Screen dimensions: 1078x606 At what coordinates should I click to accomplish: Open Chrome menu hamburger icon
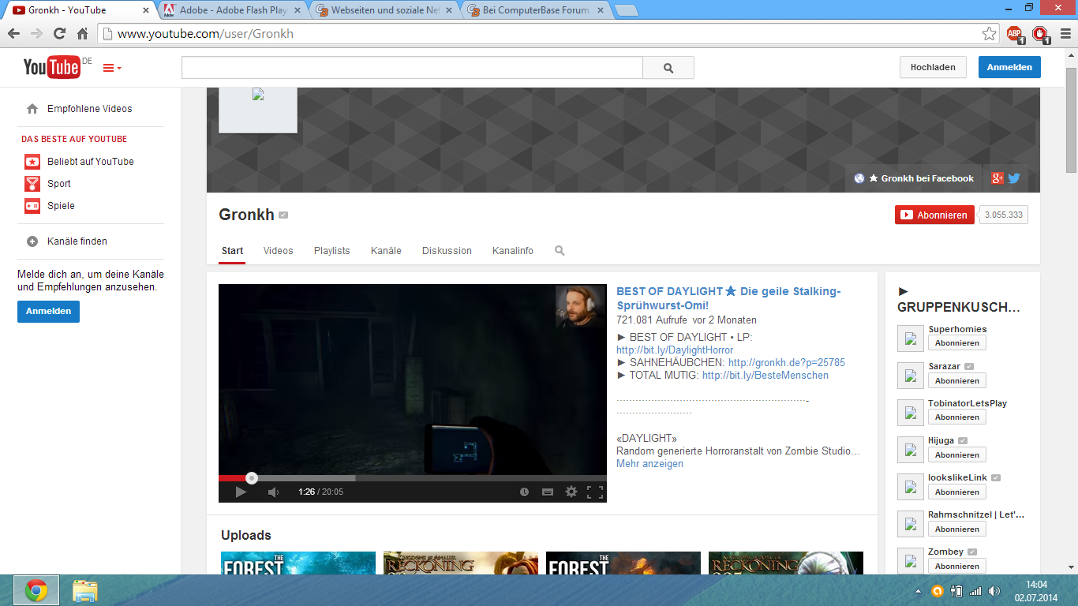click(x=1064, y=34)
